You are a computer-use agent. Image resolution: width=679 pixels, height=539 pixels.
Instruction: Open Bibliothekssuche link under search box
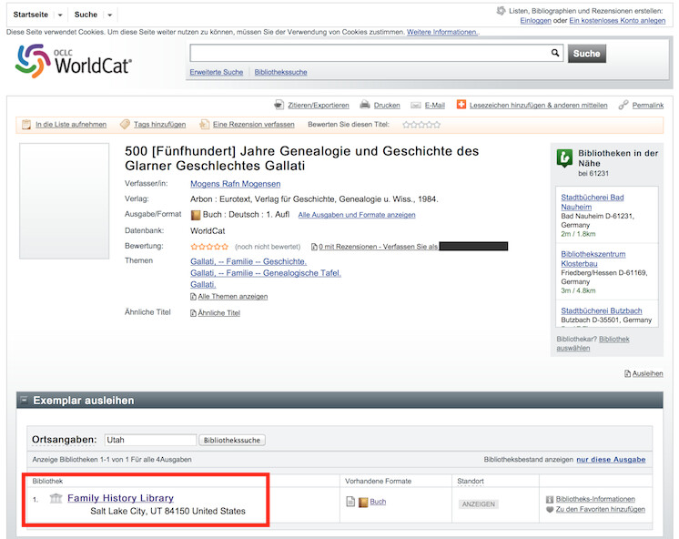pyautogui.click(x=280, y=72)
